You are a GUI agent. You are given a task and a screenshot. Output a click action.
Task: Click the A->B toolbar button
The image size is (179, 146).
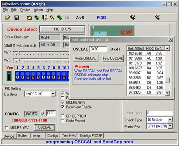[80, 17]
